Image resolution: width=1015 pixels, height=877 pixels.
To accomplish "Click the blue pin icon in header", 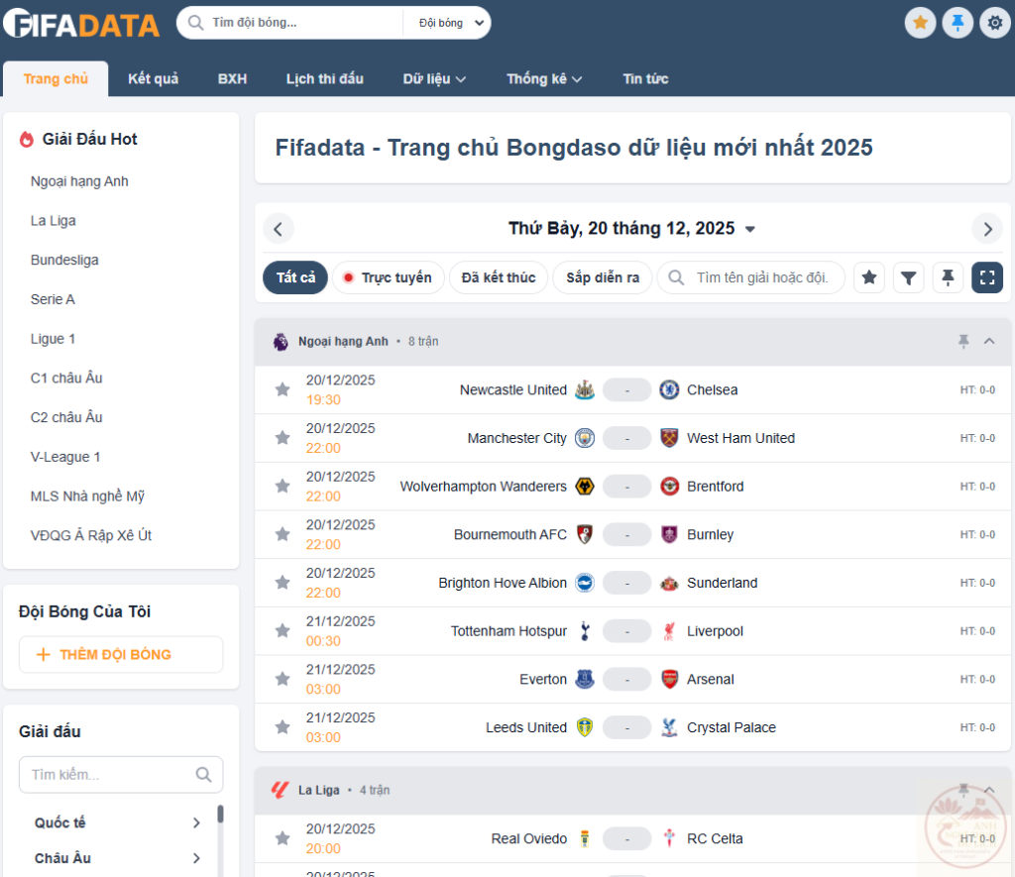I will pyautogui.click(x=958, y=22).
